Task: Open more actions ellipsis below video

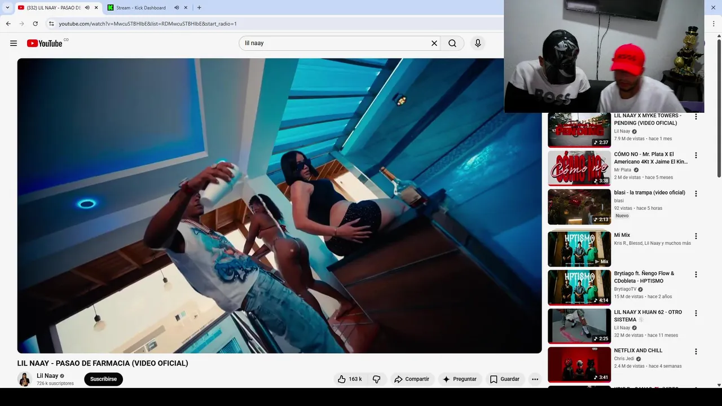Action: click(x=535, y=379)
